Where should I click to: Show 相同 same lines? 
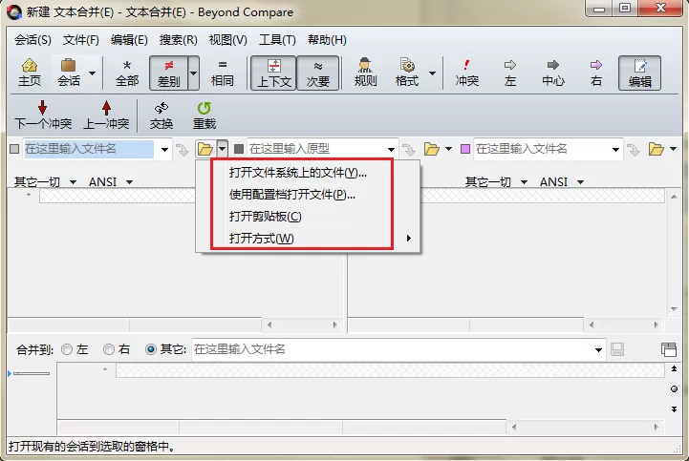click(223, 73)
